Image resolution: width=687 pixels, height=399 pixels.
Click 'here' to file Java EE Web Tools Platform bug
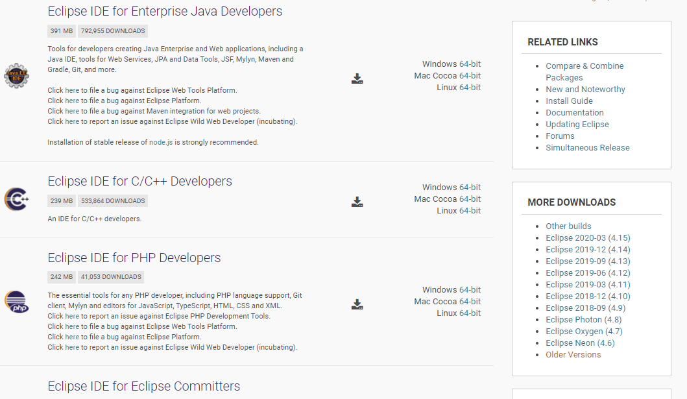72,90
